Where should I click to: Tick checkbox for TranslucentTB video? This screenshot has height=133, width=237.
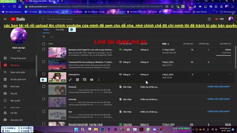click(x=44, y=62)
